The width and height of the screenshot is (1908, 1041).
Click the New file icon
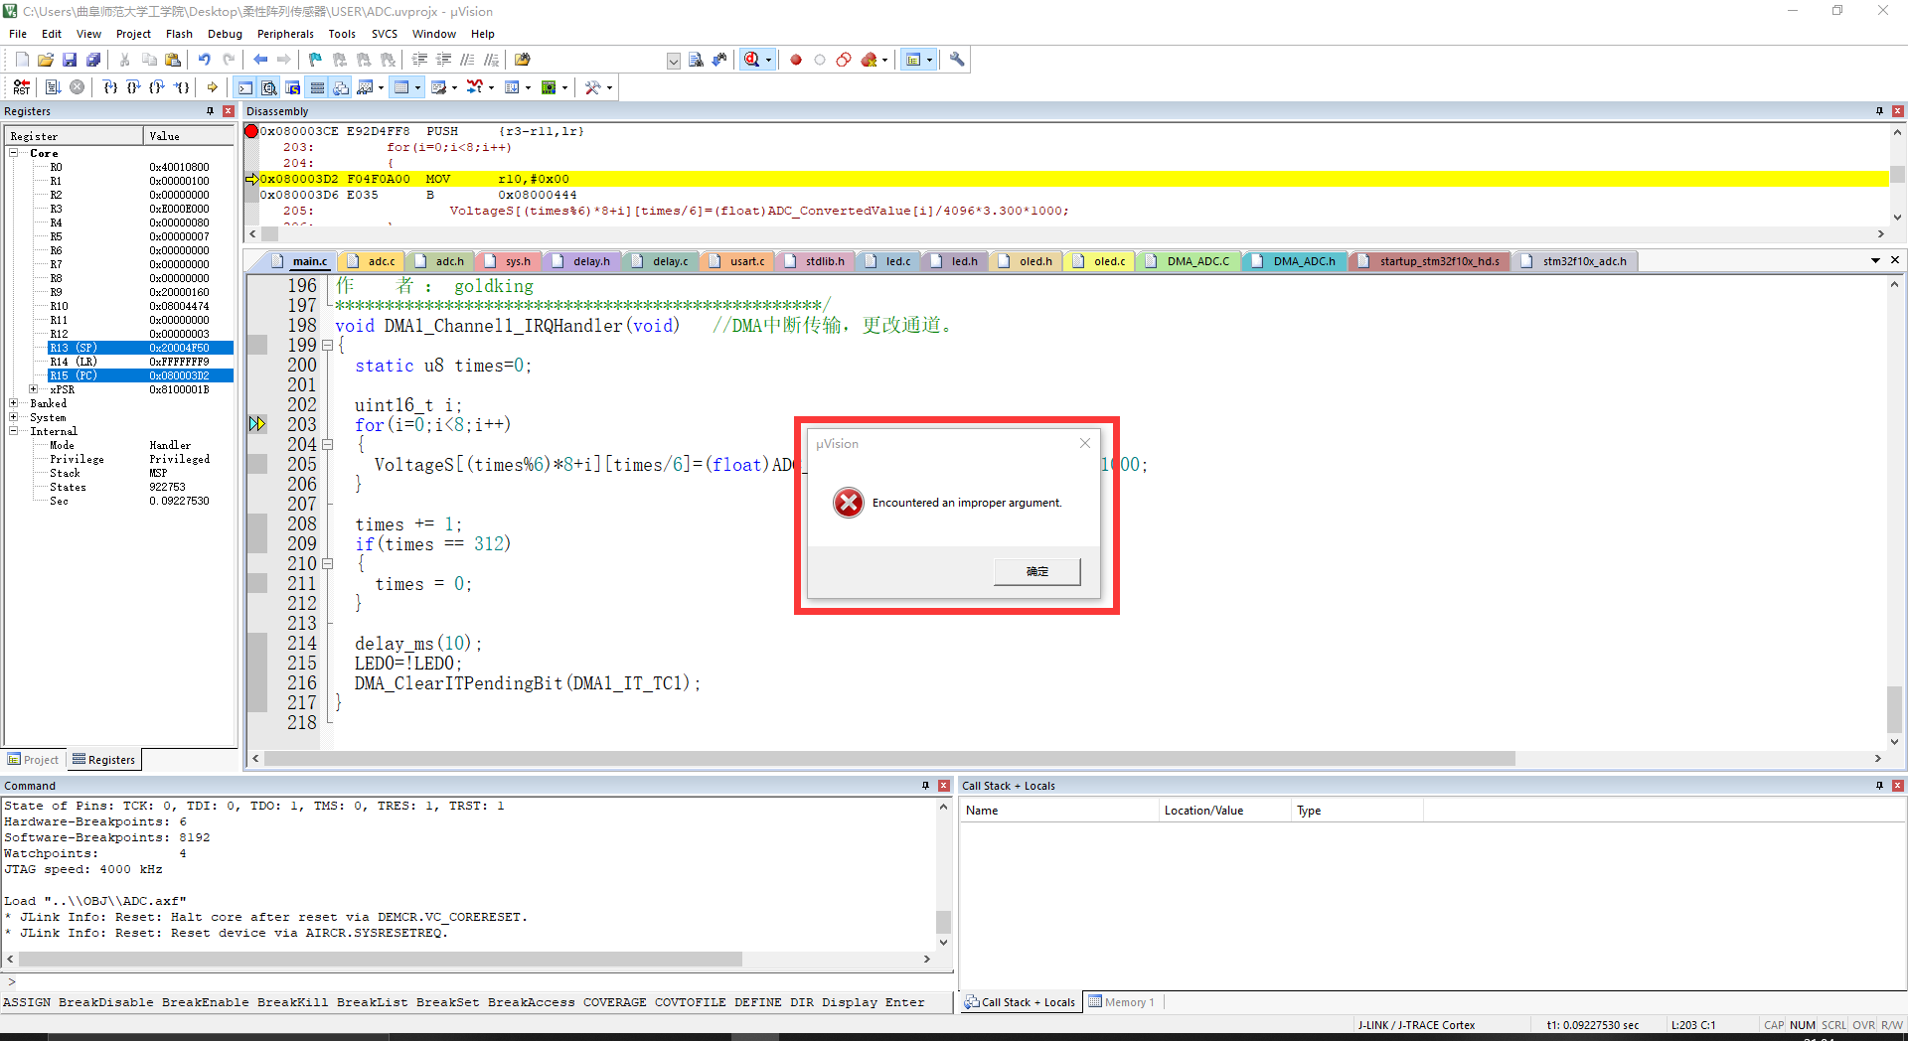pyautogui.click(x=22, y=60)
